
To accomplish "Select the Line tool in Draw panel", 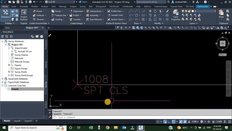I will coord(130,11).
